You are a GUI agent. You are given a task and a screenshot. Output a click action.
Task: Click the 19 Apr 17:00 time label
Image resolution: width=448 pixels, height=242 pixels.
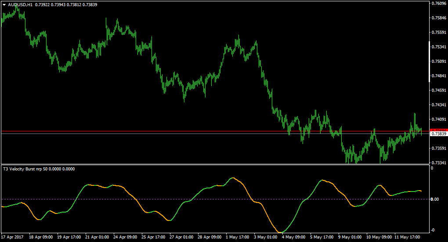click(69, 237)
